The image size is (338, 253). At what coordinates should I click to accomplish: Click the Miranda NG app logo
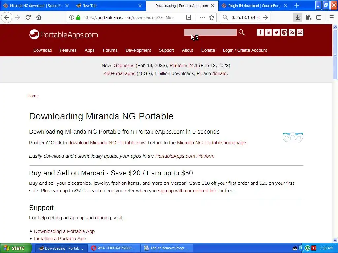click(x=293, y=137)
